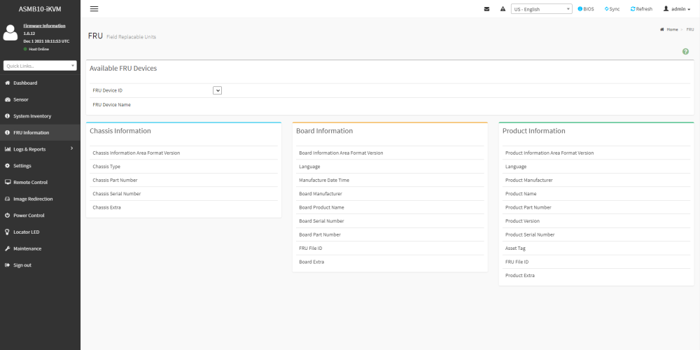Screen dimensions: 700x350
Task: Expand the Quick Links combo box
Action: click(40, 66)
